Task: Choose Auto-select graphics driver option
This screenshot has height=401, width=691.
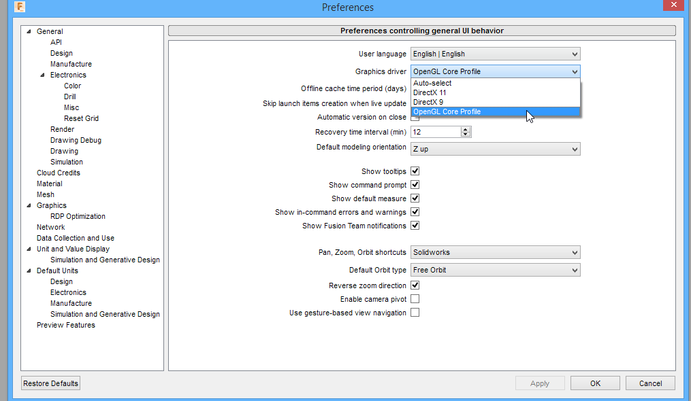Action: tap(496, 83)
